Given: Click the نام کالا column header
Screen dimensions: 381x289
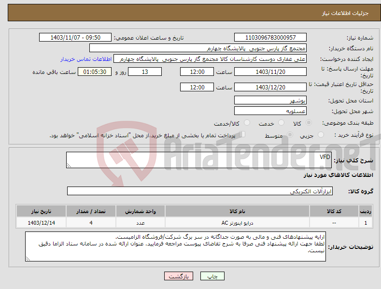Looking at the screenshot, I should [x=237, y=211].
